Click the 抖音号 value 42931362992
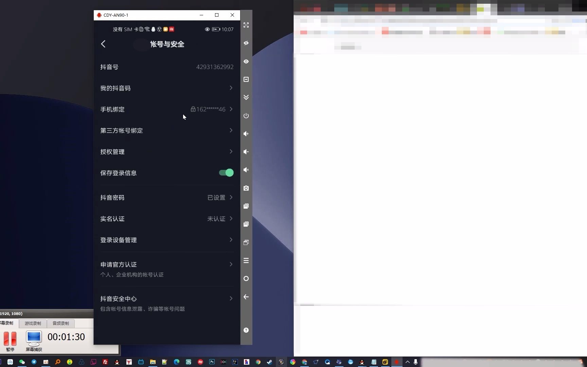Image resolution: width=587 pixels, height=367 pixels. click(x=215, y=67)
